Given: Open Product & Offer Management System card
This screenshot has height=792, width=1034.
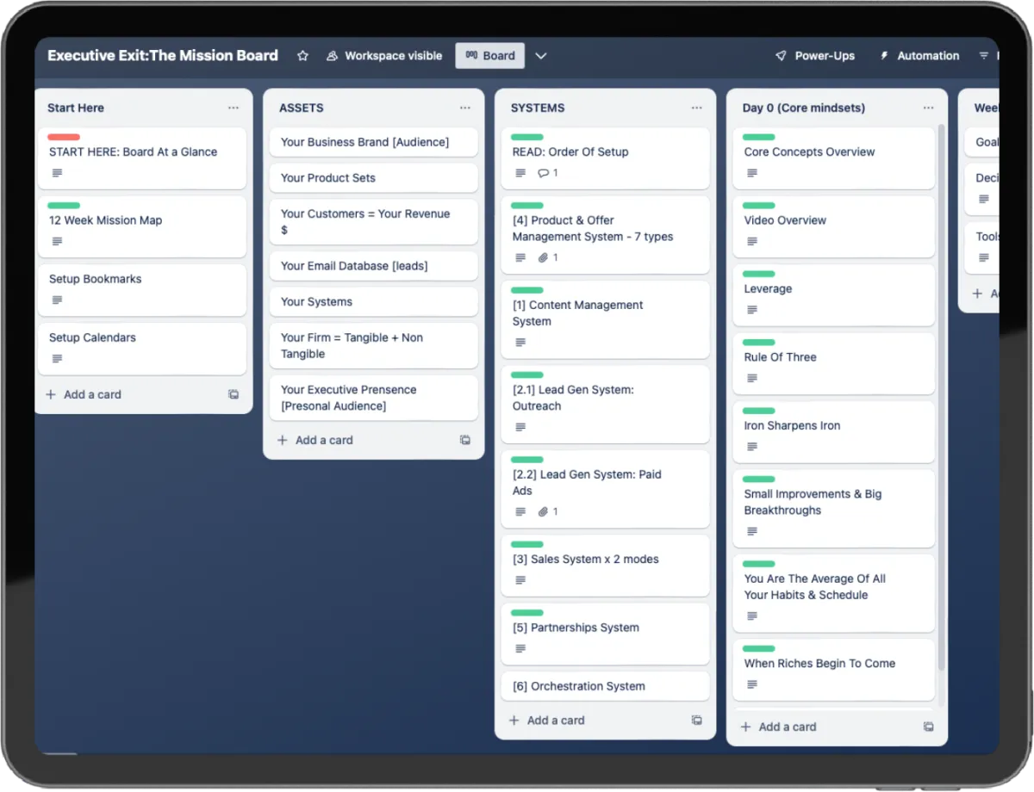Looking at the screenshot, I should (605, 235).
